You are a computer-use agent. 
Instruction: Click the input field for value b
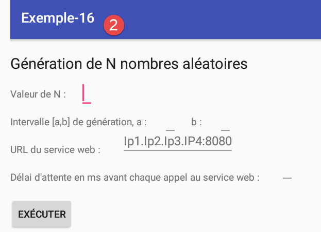tap(225, 123)
